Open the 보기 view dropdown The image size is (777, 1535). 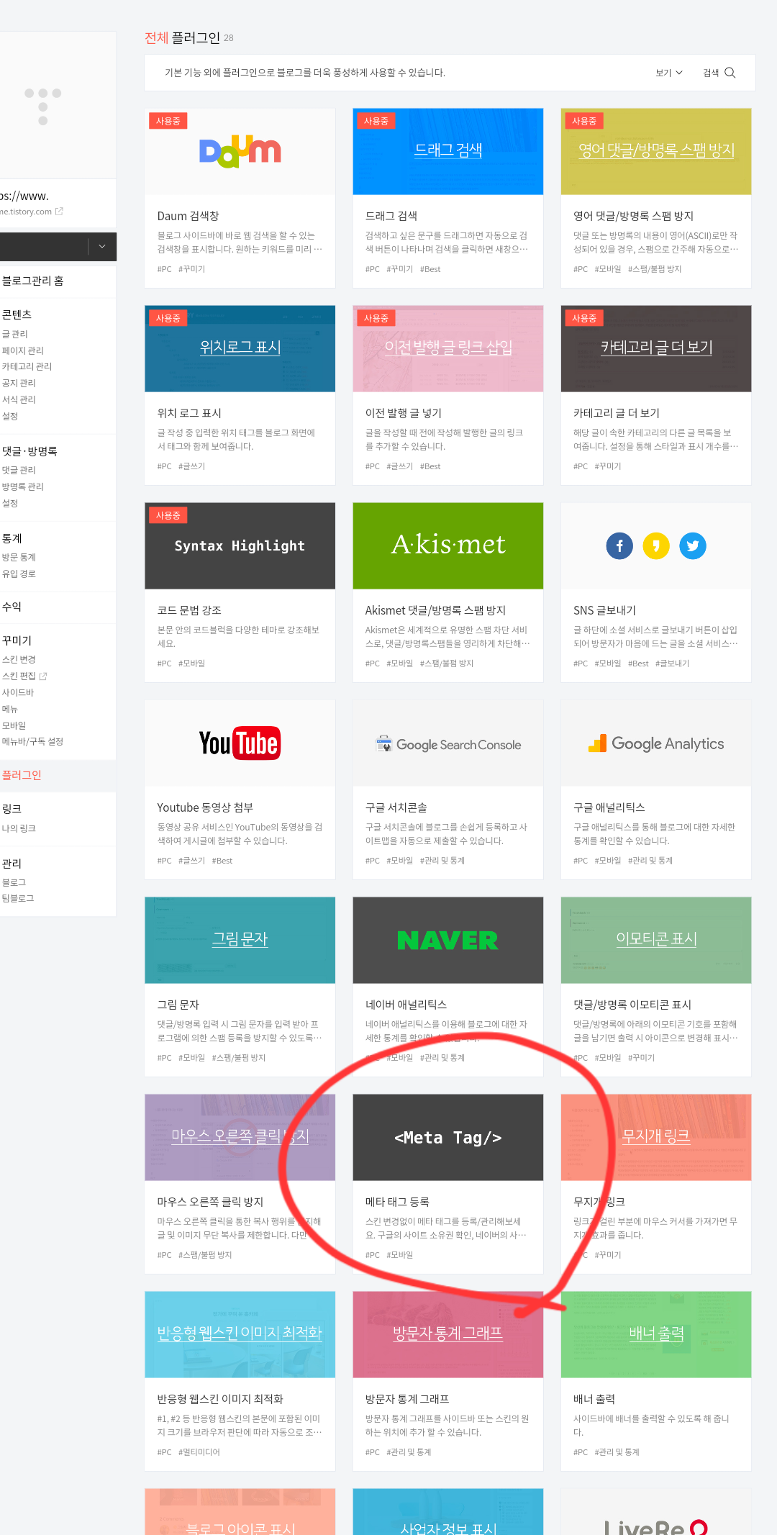[x=668, y=73]
